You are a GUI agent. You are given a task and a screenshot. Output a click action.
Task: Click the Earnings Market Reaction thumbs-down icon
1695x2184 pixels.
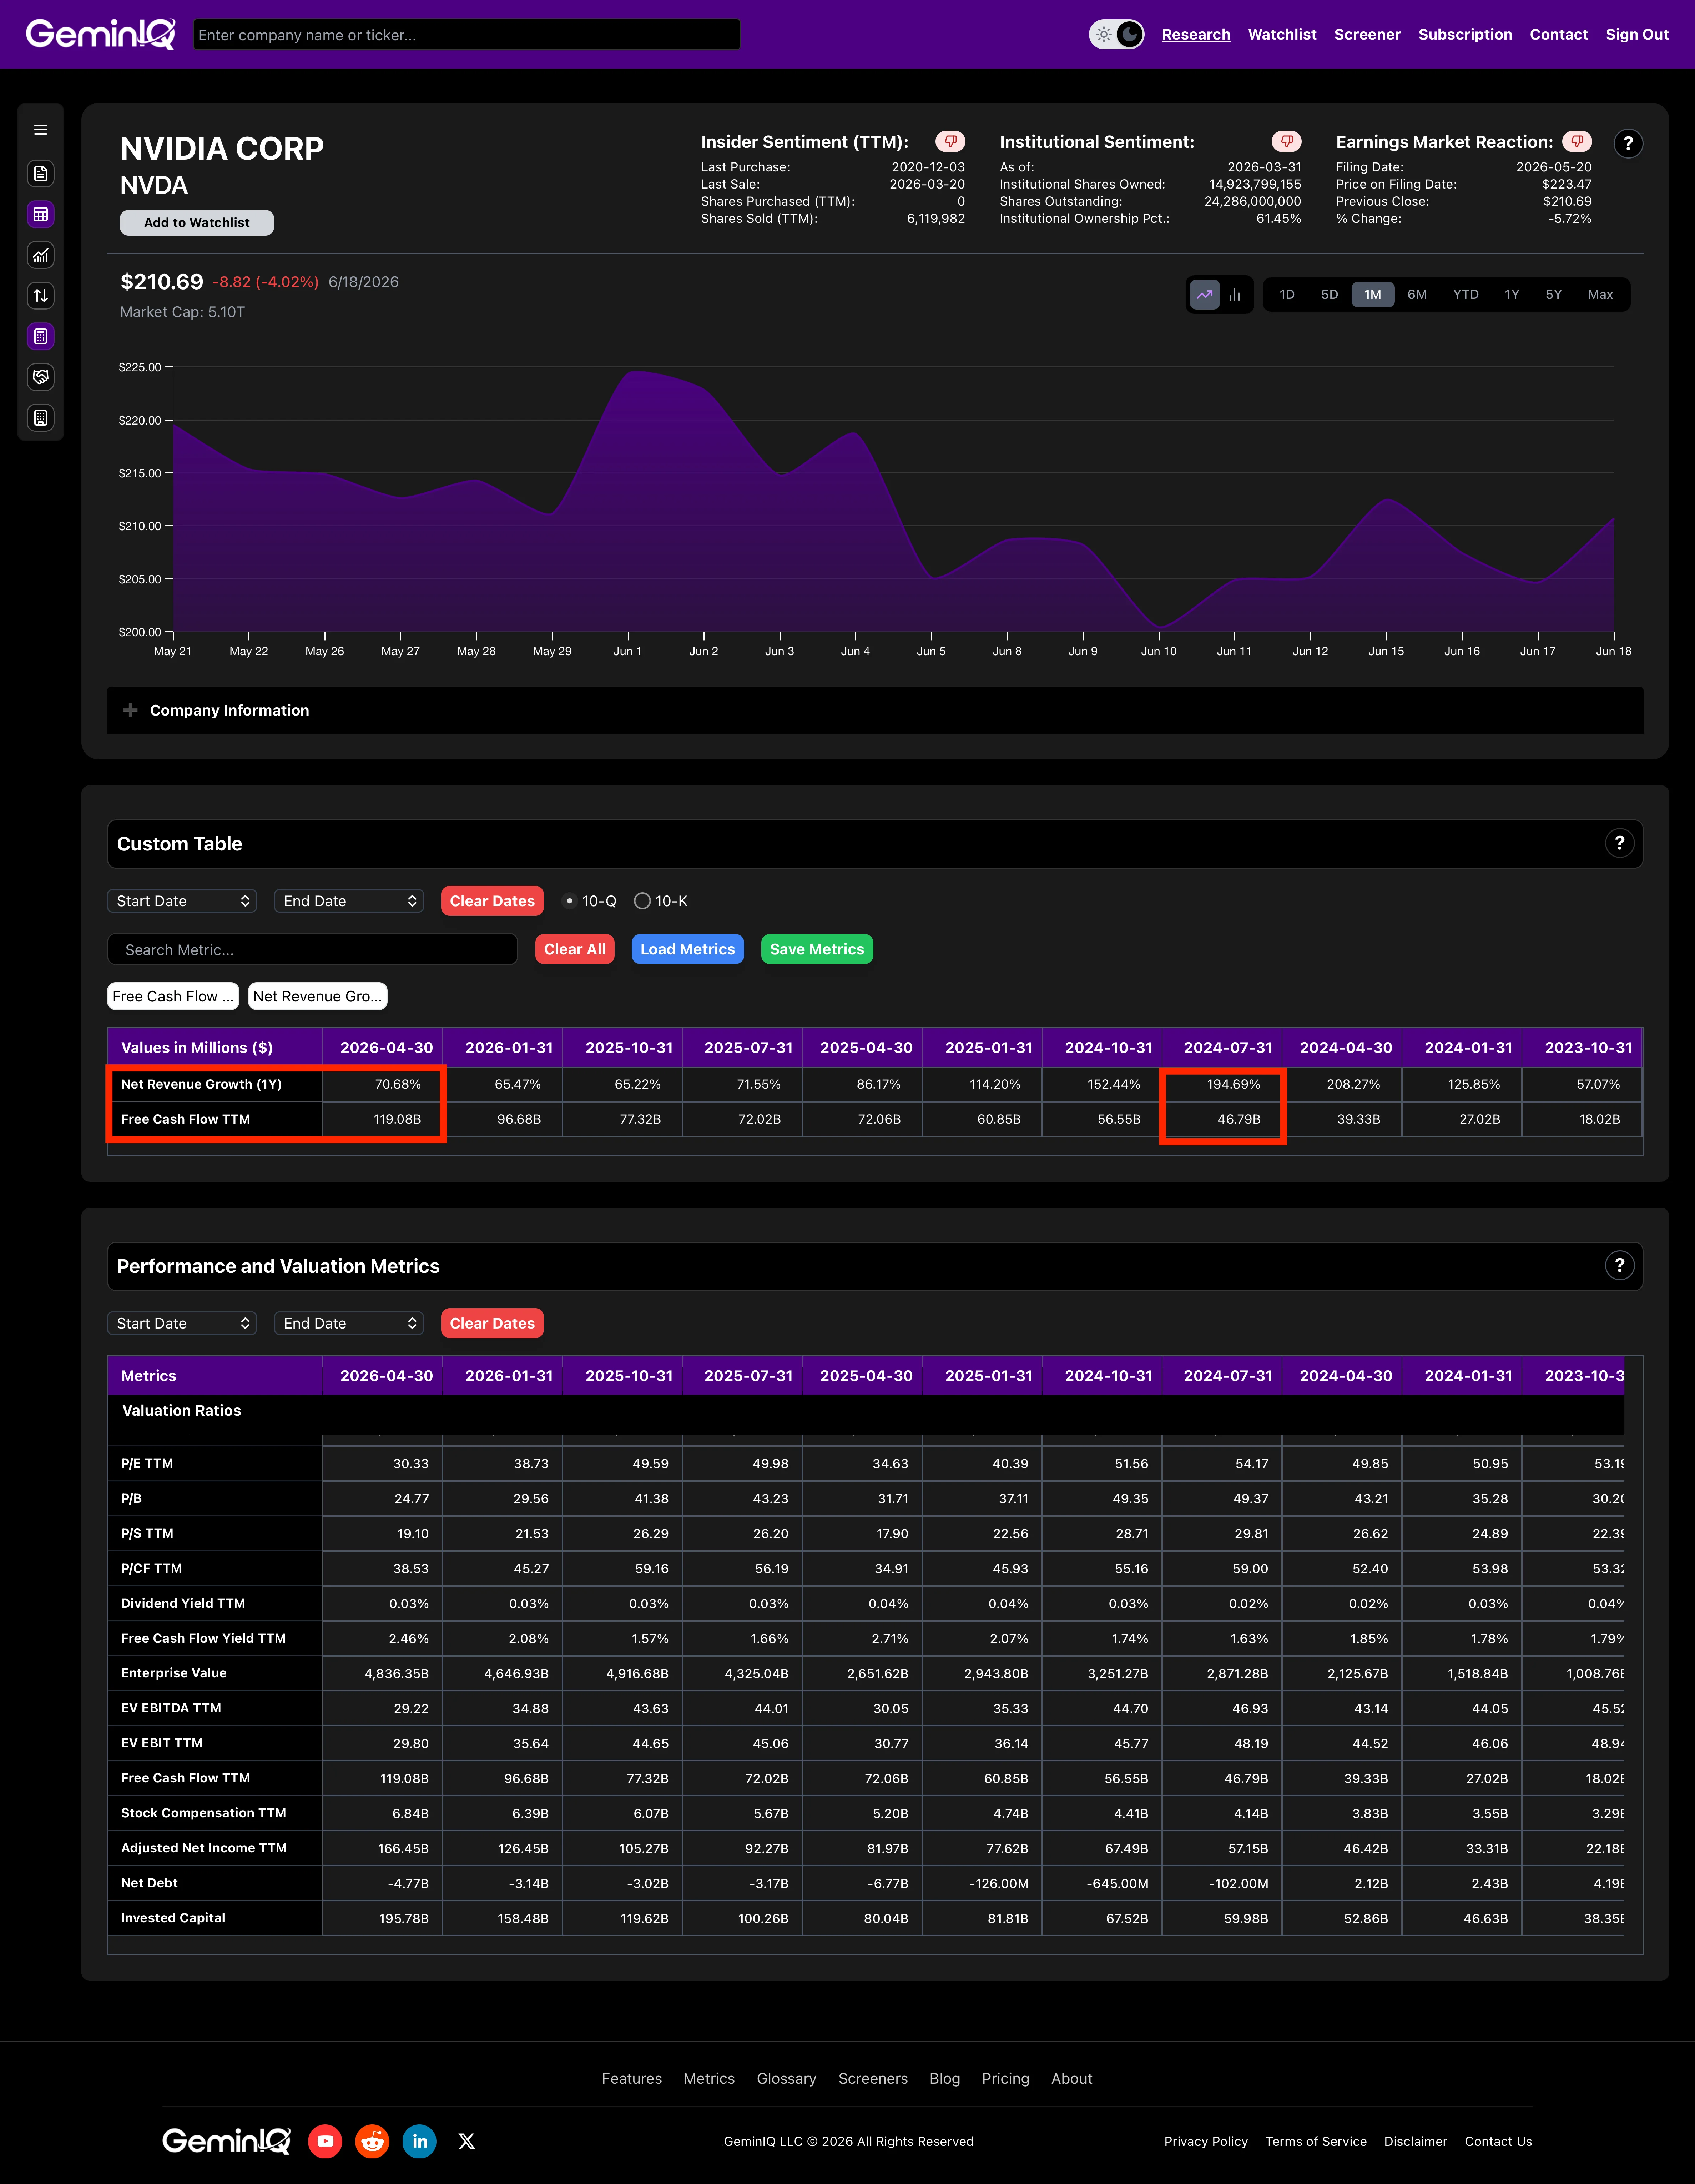pos(1577,142)
